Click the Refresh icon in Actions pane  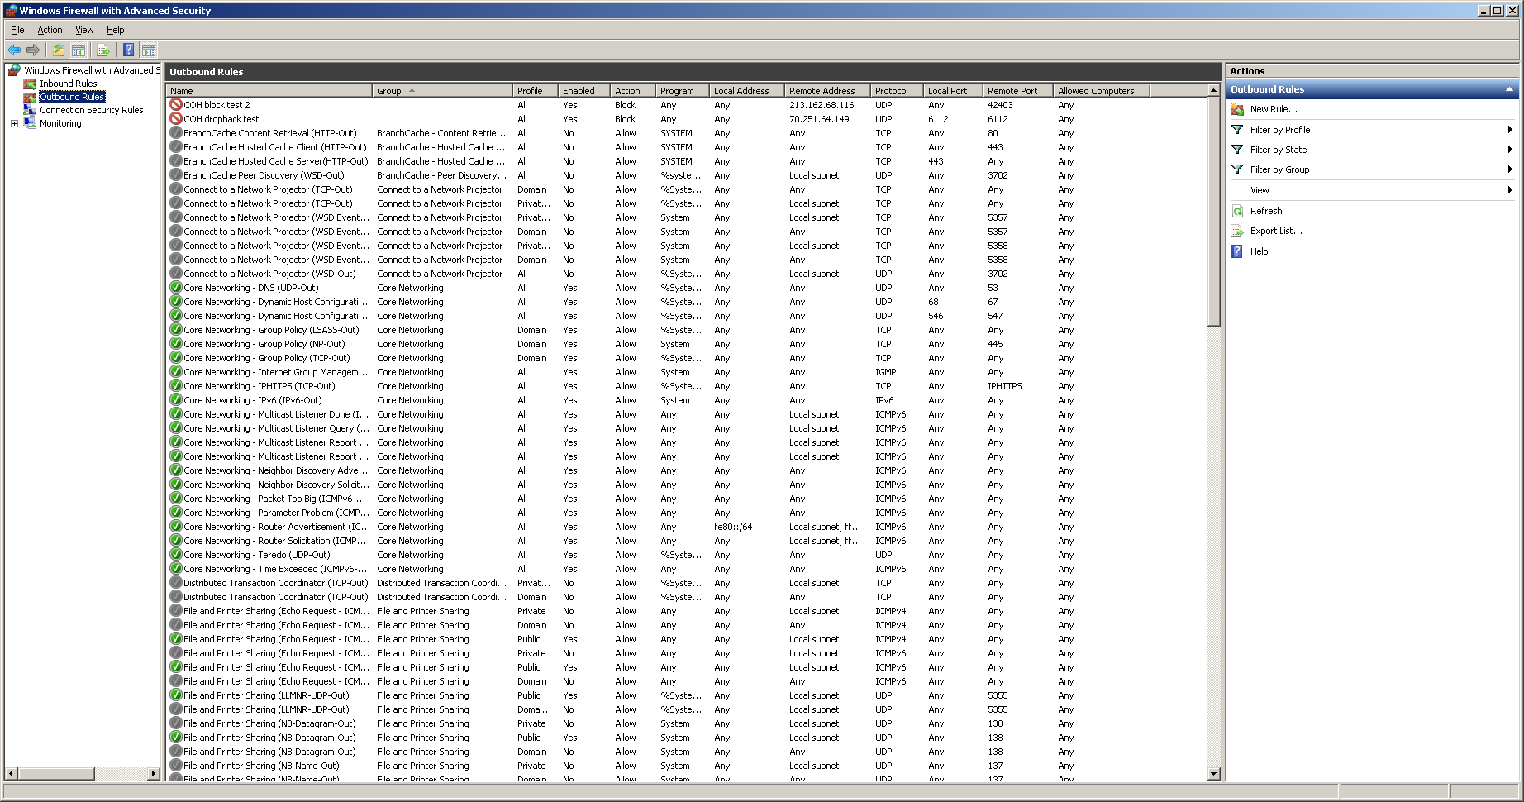[x=1237, y=211]
